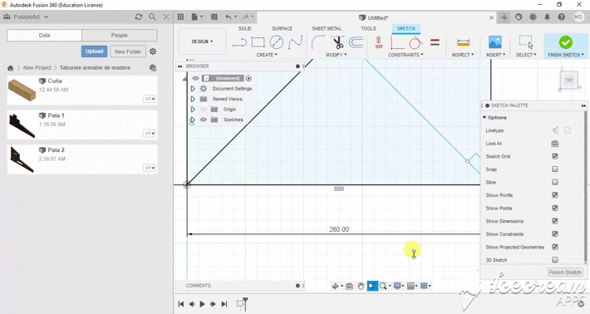Open data panel settings gear

coord(153,52)
